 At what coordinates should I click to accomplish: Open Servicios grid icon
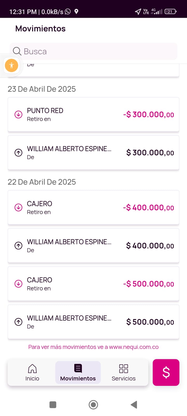(x=123, y=368)
